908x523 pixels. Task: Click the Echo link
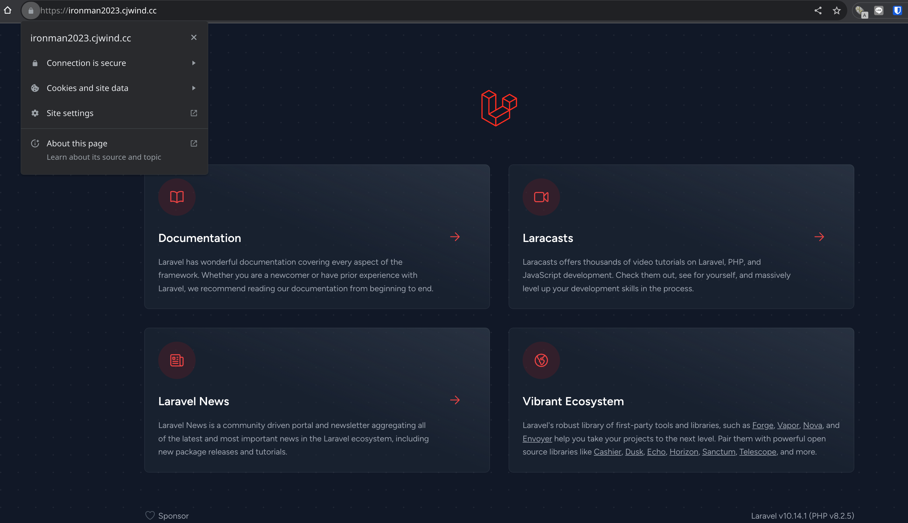pyautogui.click(x=656, y=452)
